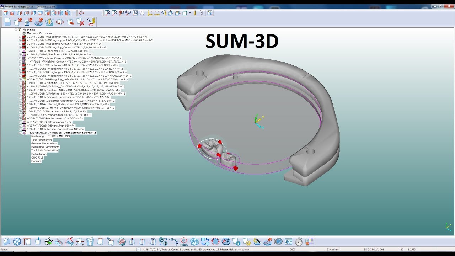Click the person silhouette in red circle icon
This screenshot has width=455, height=256.
click(x=184, y=241)
